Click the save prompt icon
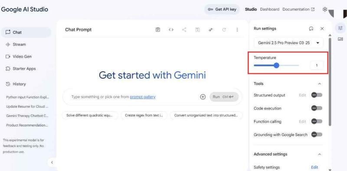 click(197, 29)
